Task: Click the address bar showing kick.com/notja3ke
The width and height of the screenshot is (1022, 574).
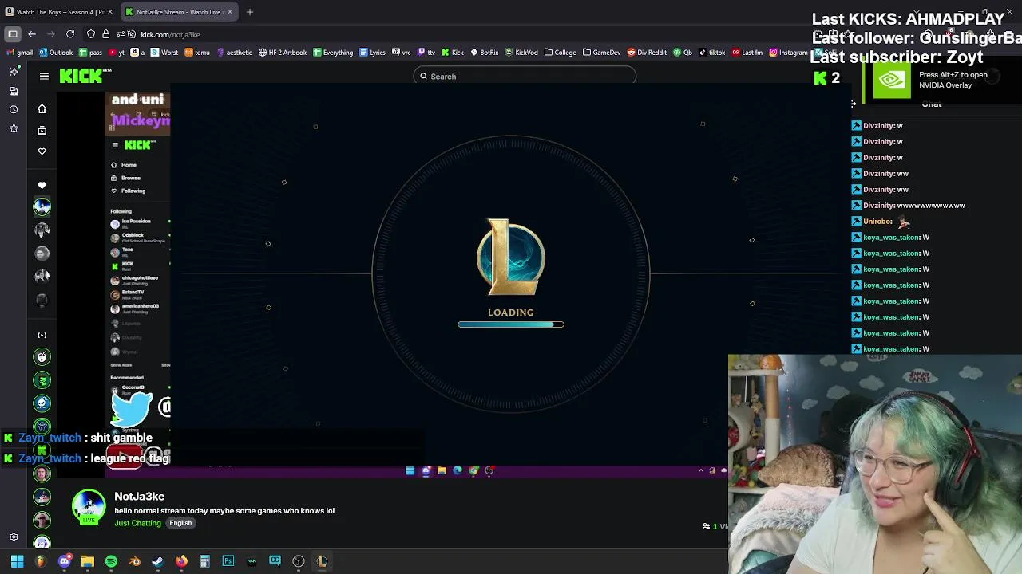Action: pos(170,34)
